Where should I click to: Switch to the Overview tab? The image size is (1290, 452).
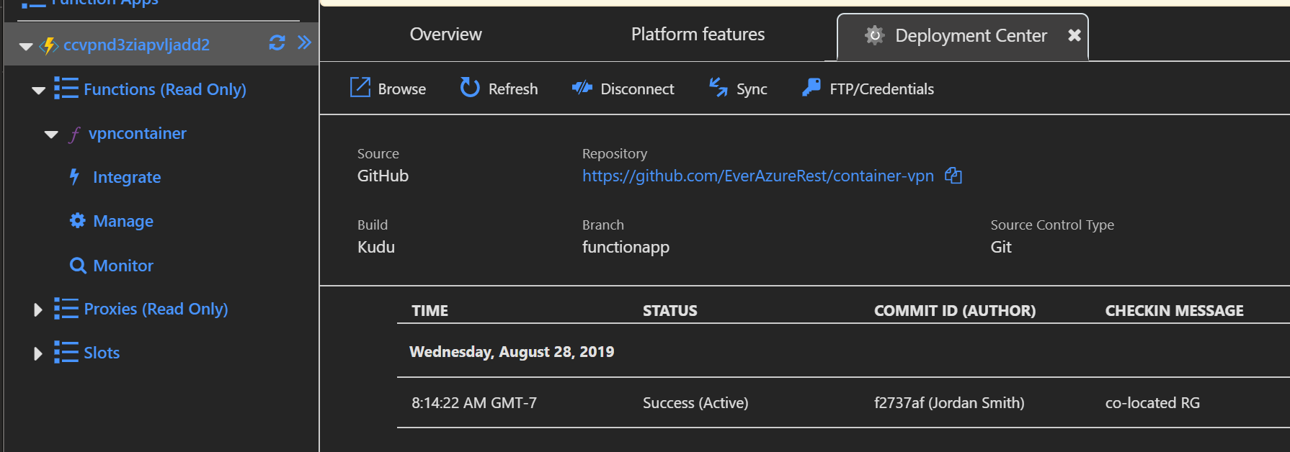(x=445, y=34)
